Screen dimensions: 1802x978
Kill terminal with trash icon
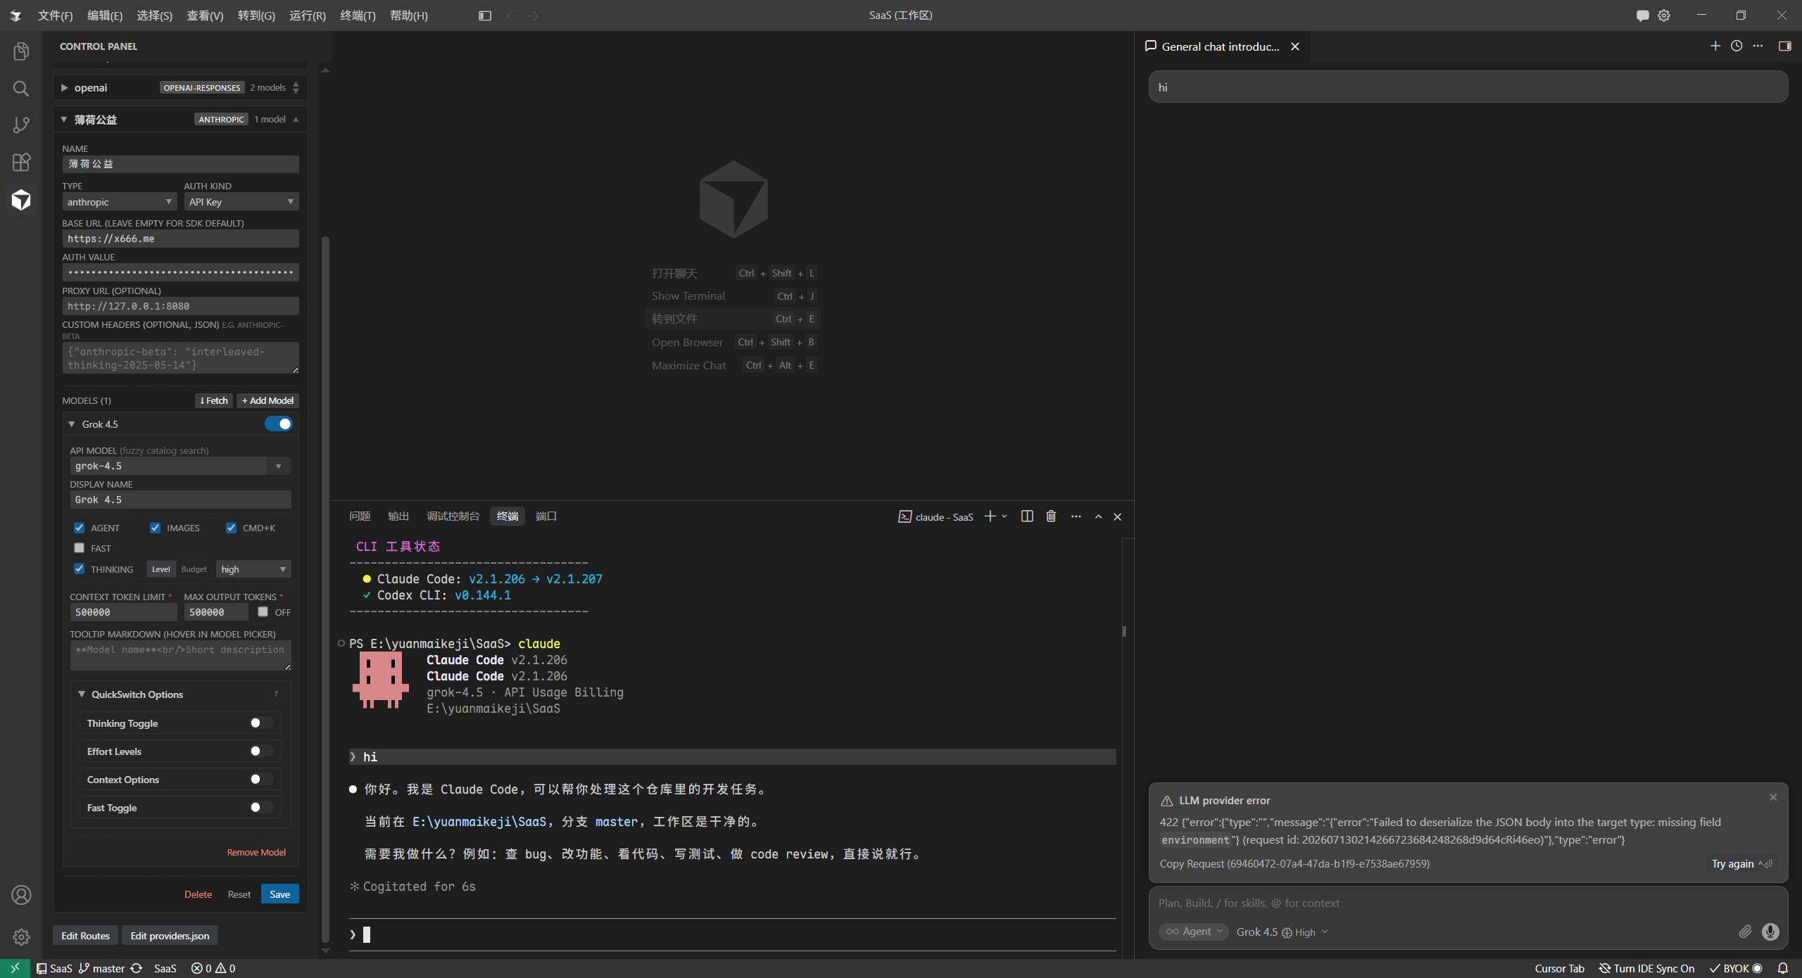pos(1051,516)
